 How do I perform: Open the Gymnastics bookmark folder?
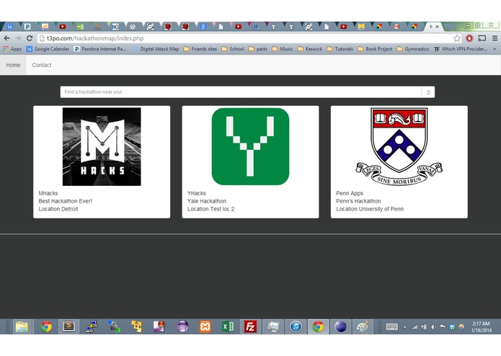[x=413, y=49]
